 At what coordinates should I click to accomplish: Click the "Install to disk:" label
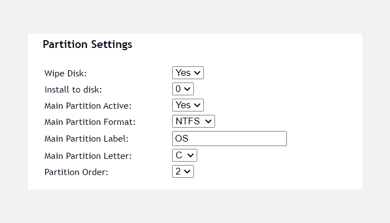coord(74,89)
